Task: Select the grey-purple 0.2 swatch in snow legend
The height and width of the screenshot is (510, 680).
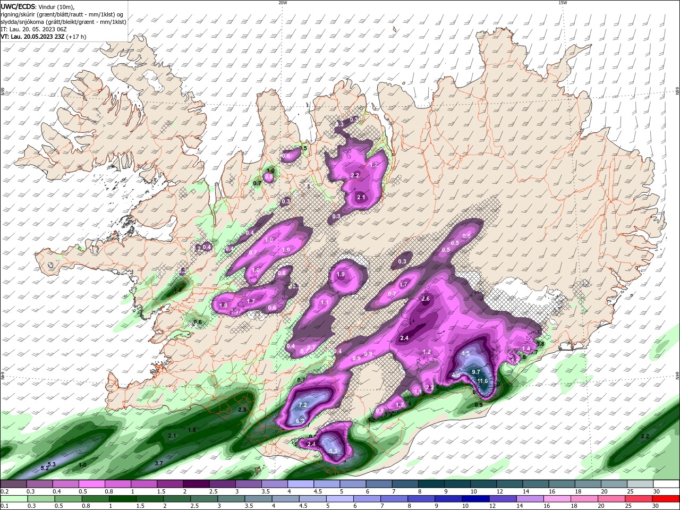Action: coord(13,484)
